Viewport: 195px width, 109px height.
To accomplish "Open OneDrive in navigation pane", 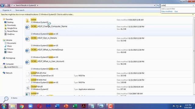I will (11, 34).
